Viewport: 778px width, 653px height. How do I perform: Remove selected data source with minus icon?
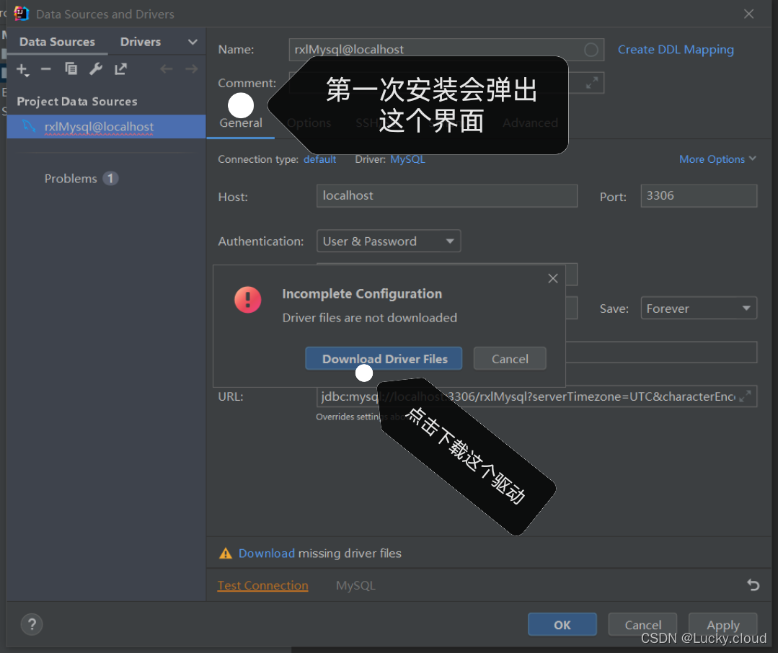[45, 69]
